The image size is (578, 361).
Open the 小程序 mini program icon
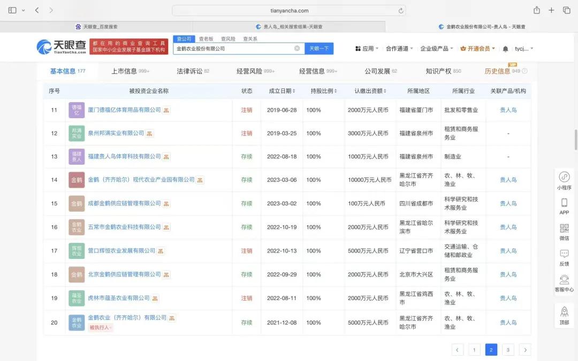click(x=564, y=177)
